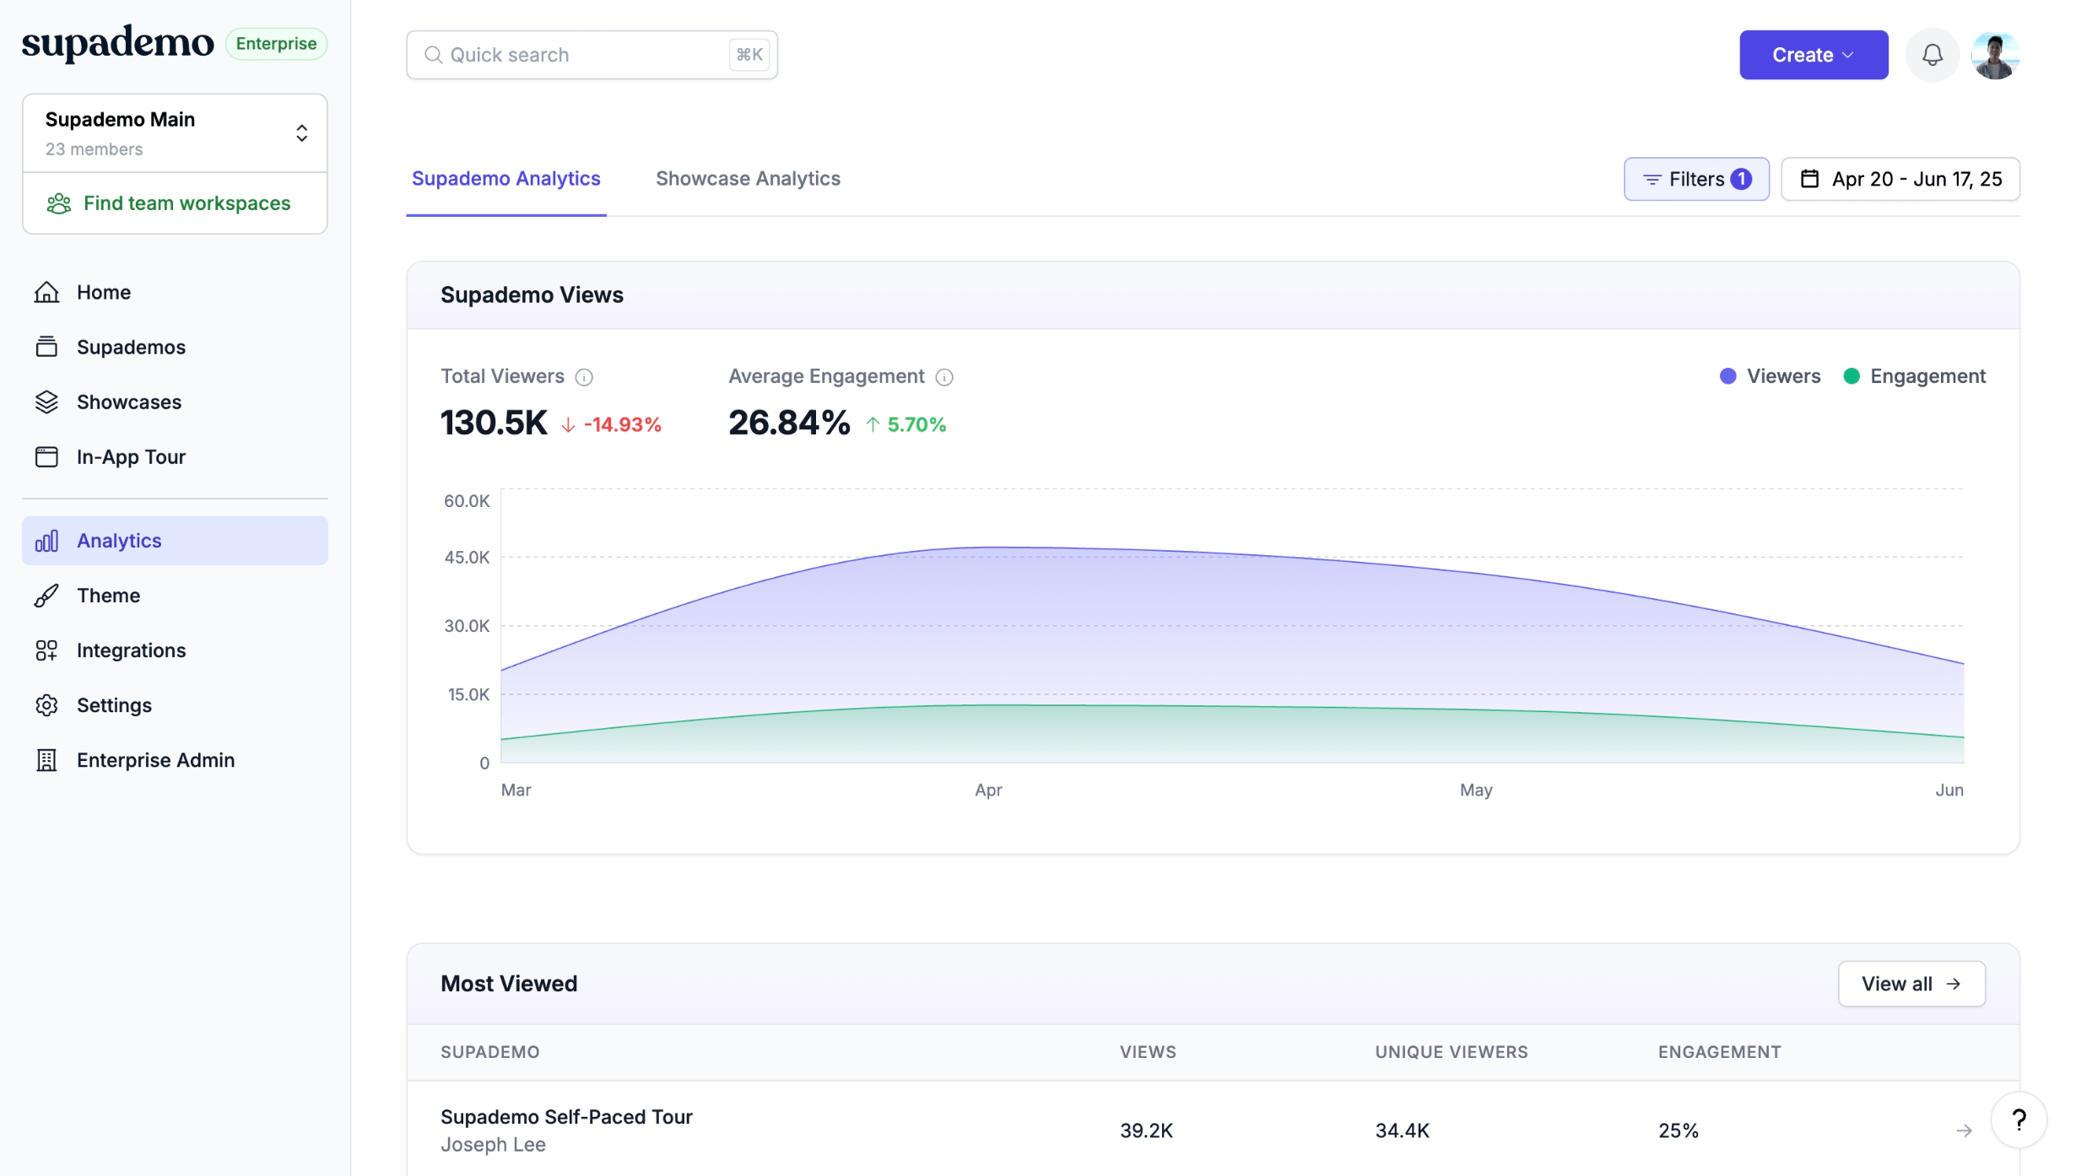Click the Home house icon in the sidebar

coord(46,292)
